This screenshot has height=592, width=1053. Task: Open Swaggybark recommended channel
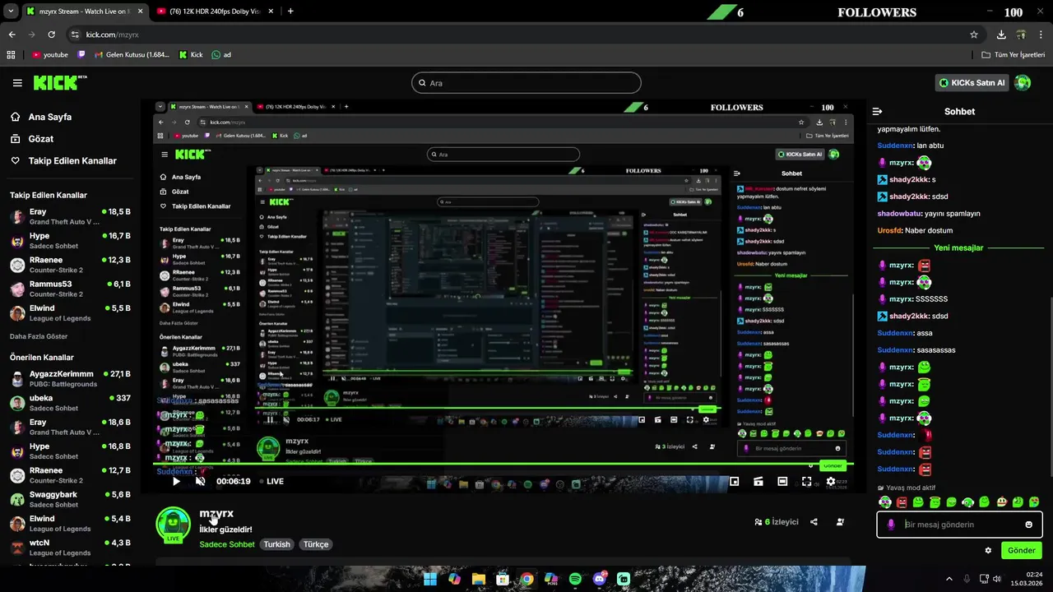69,499
